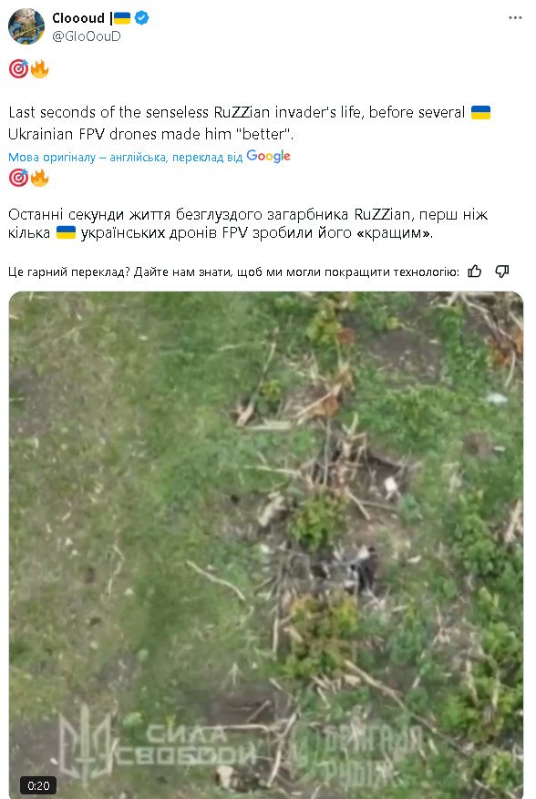Click the target emoji above English text
The image size is (536, 799).
point(18,69)
